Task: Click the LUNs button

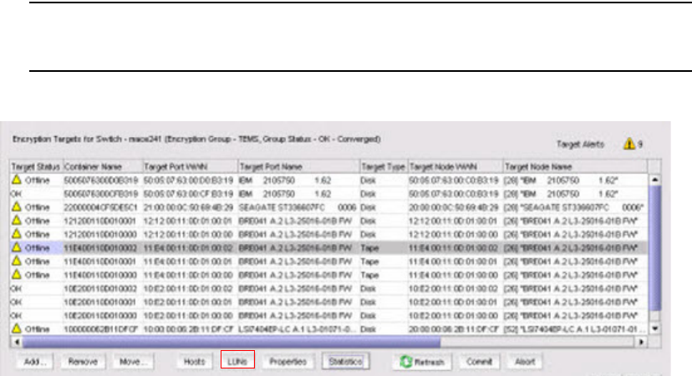Action: (x=236, y=362)
